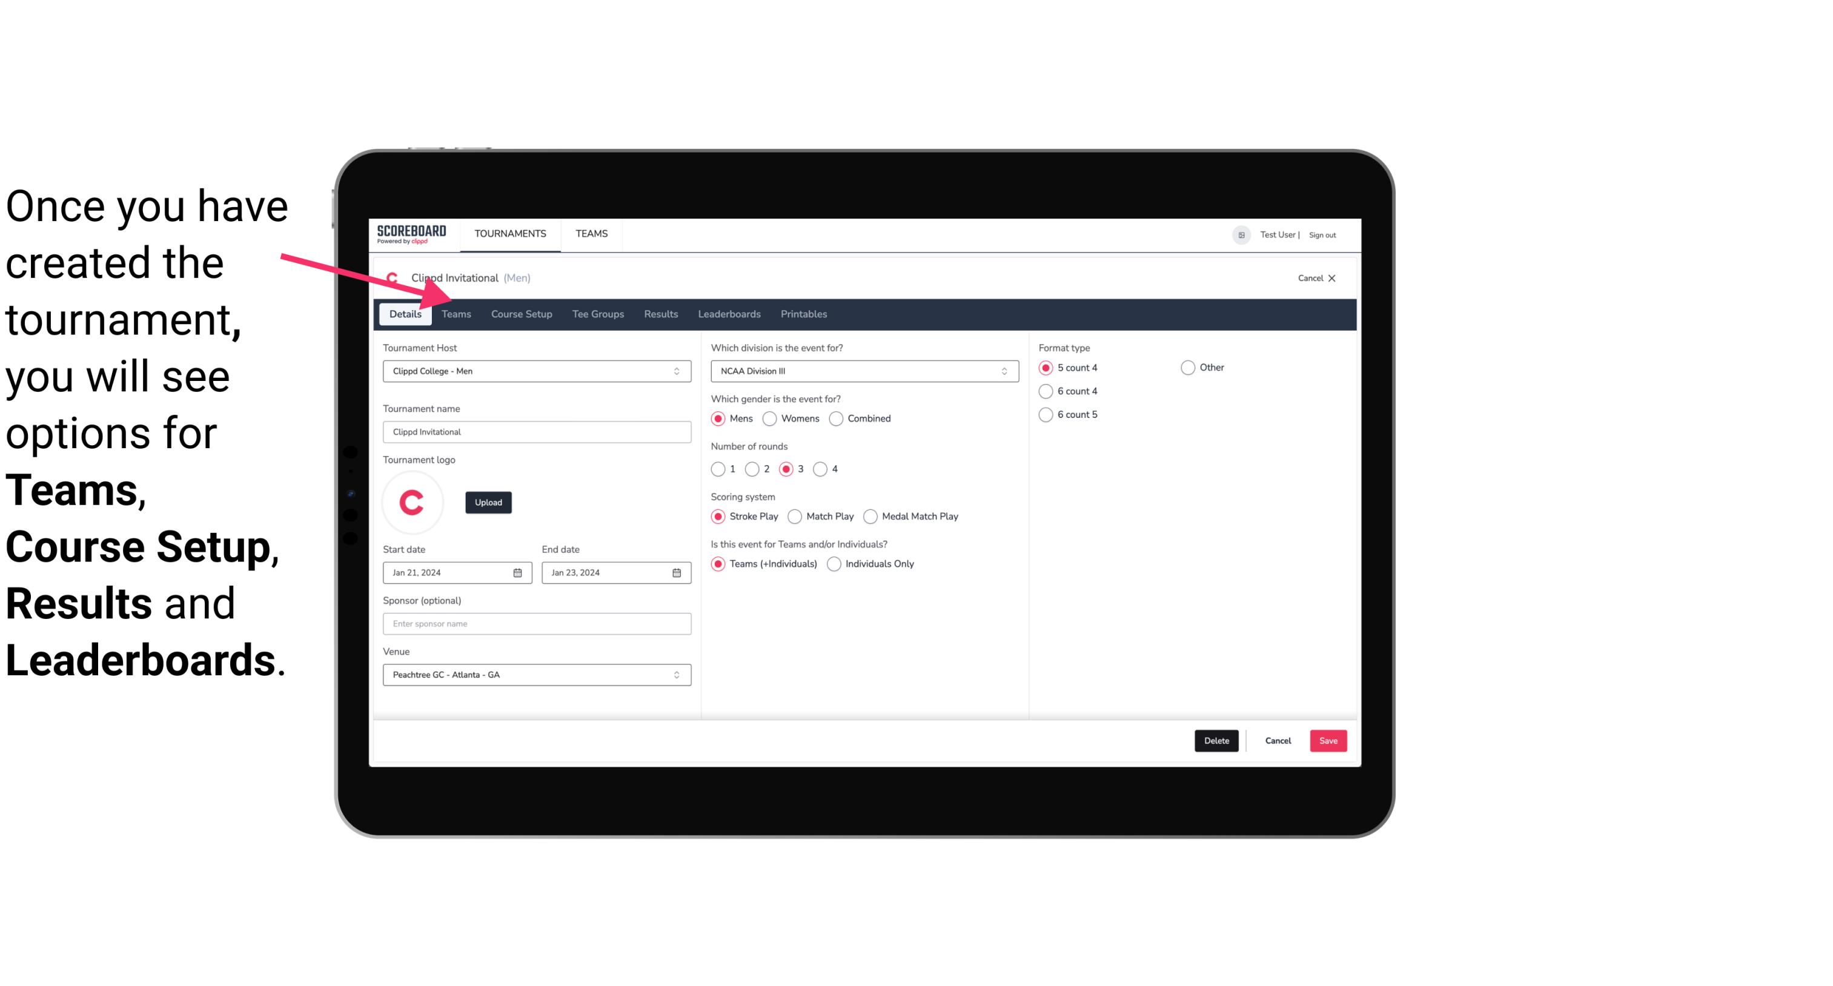Click the Tournament name input field

click(535, 431)
